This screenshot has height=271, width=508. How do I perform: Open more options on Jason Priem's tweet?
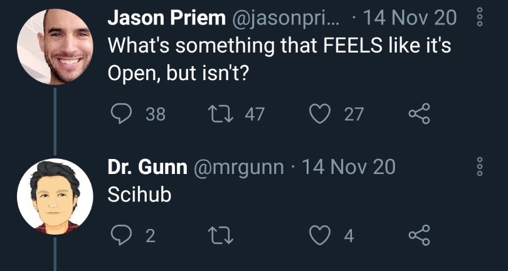pyautogui.click(x=480, y=18)
